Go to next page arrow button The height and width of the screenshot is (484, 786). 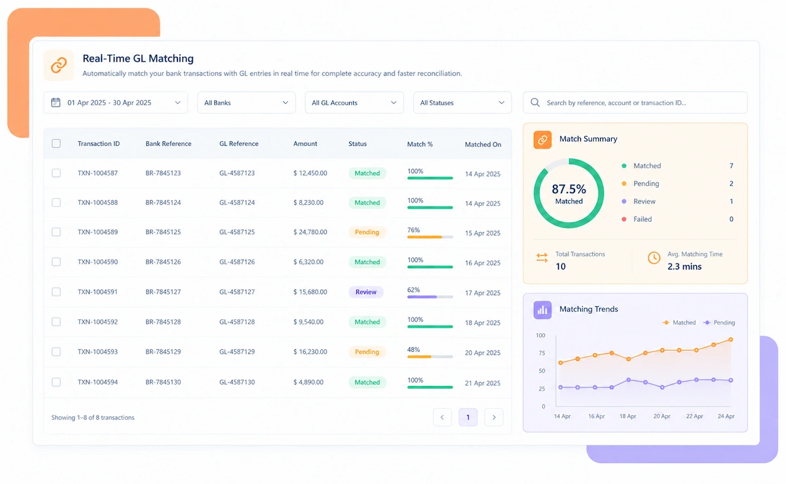tap(494, 417)
